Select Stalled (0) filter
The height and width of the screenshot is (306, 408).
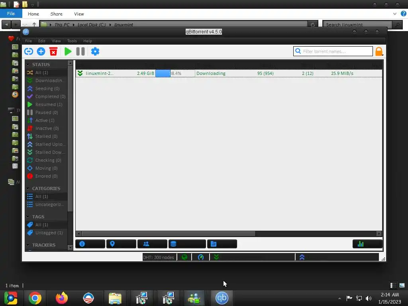pos(46,136)
